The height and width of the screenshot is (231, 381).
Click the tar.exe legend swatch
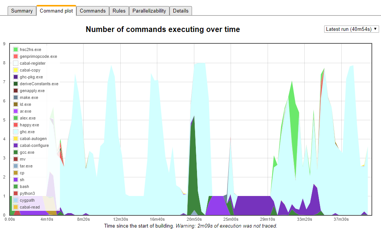[x=16, y=166]
